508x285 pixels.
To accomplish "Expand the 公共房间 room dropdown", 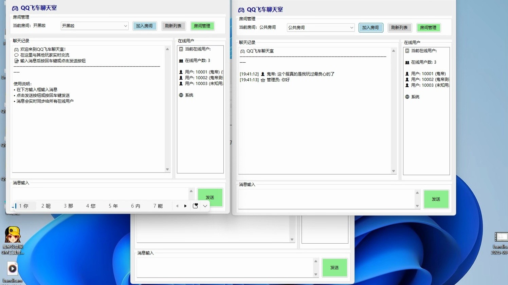I will pyautogui.click(x=351, y=28).
